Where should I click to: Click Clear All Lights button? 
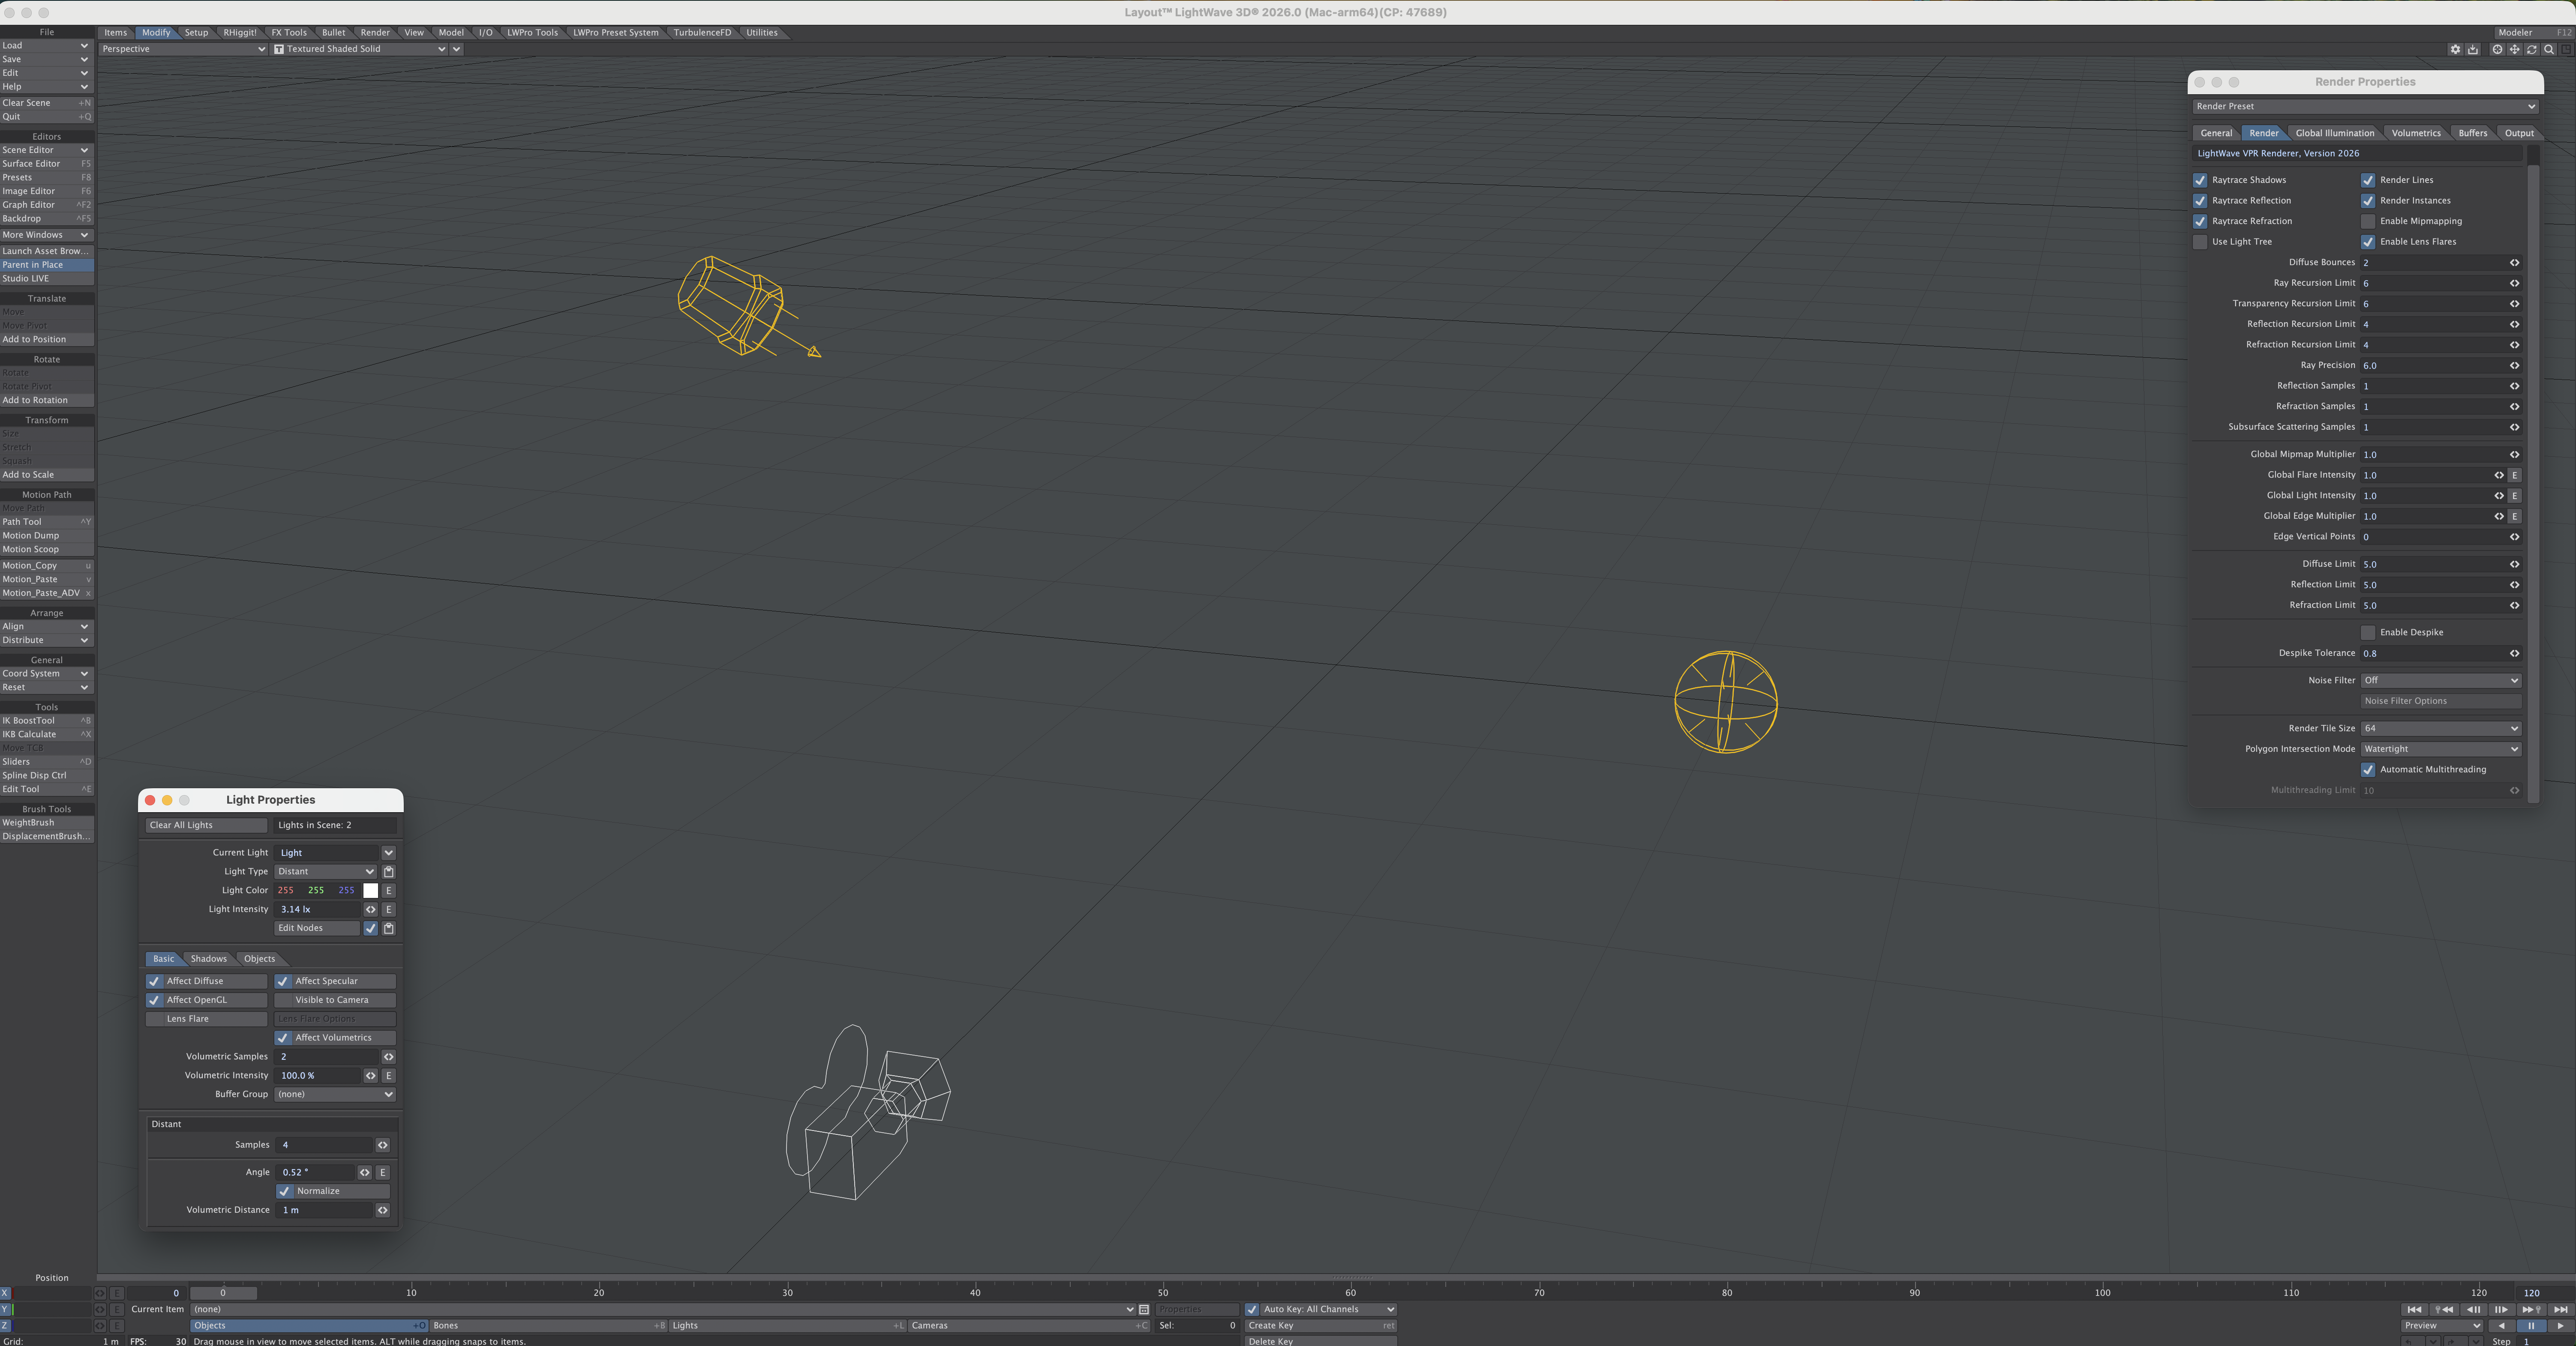tap(206, 826)
